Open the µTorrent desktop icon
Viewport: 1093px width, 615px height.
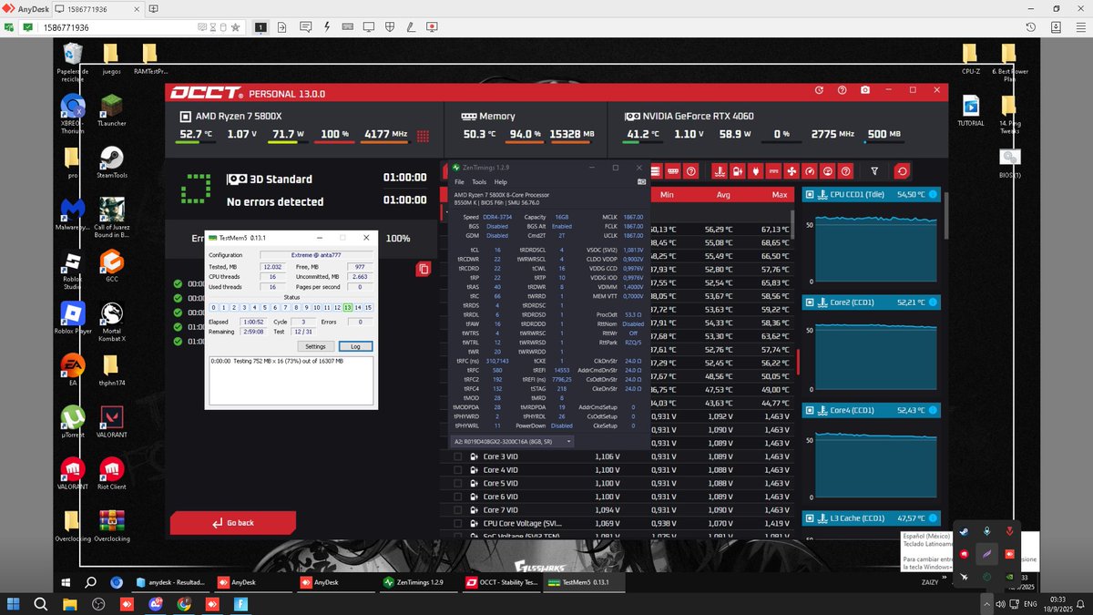(73, 422)
